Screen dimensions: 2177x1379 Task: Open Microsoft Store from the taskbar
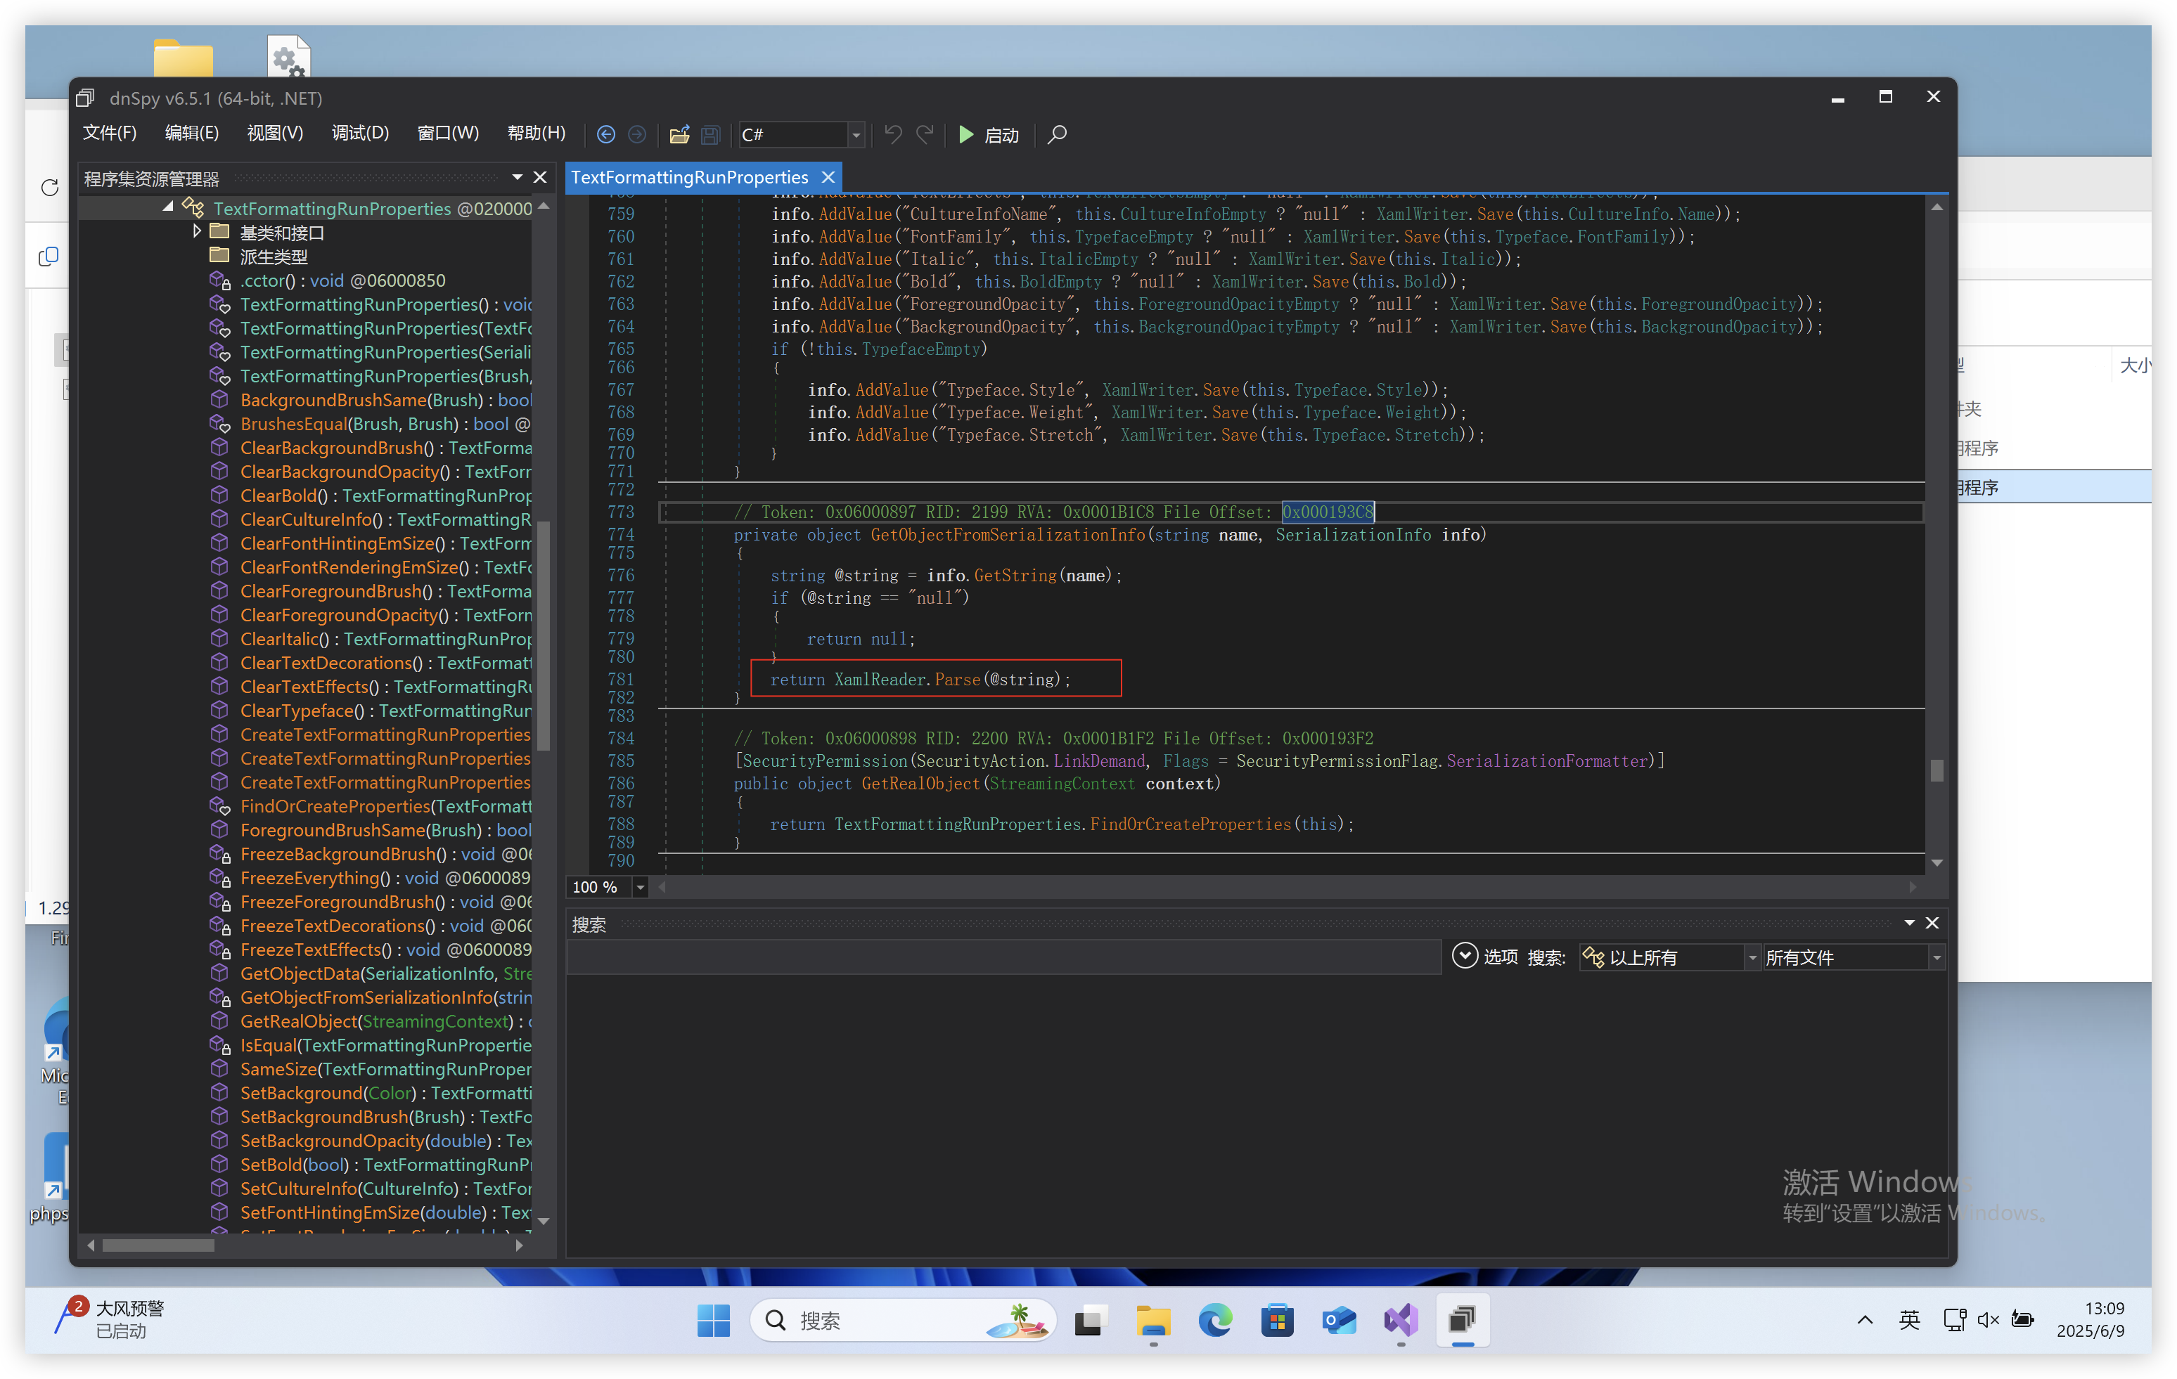pos(1276,1320)
